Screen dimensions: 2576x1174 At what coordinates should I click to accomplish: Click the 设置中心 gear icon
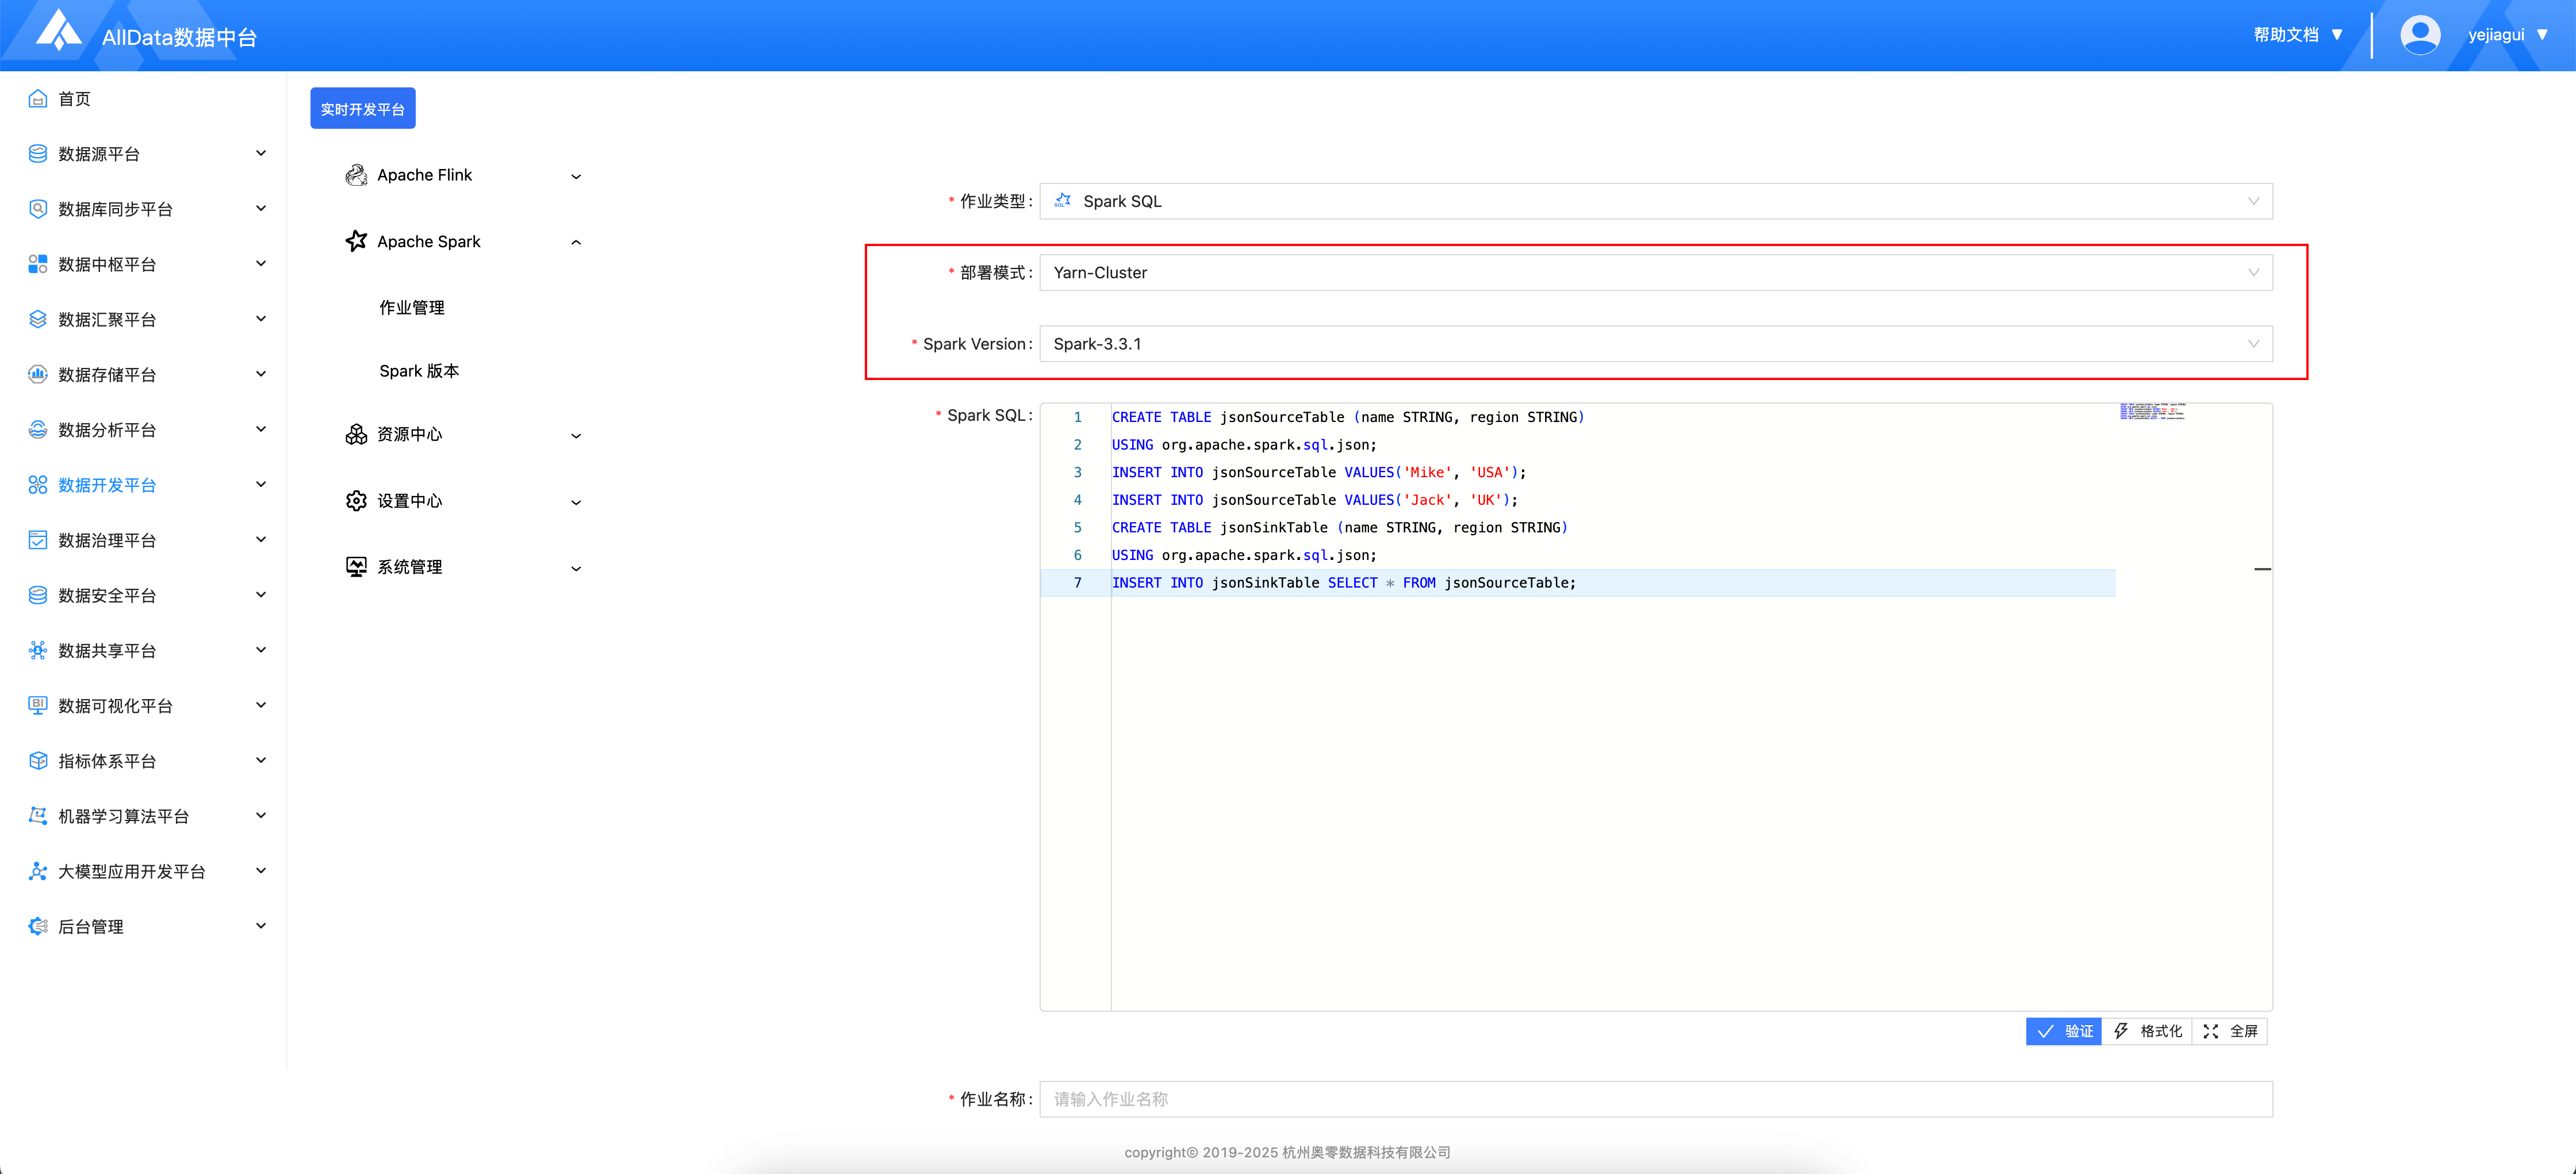356,500
